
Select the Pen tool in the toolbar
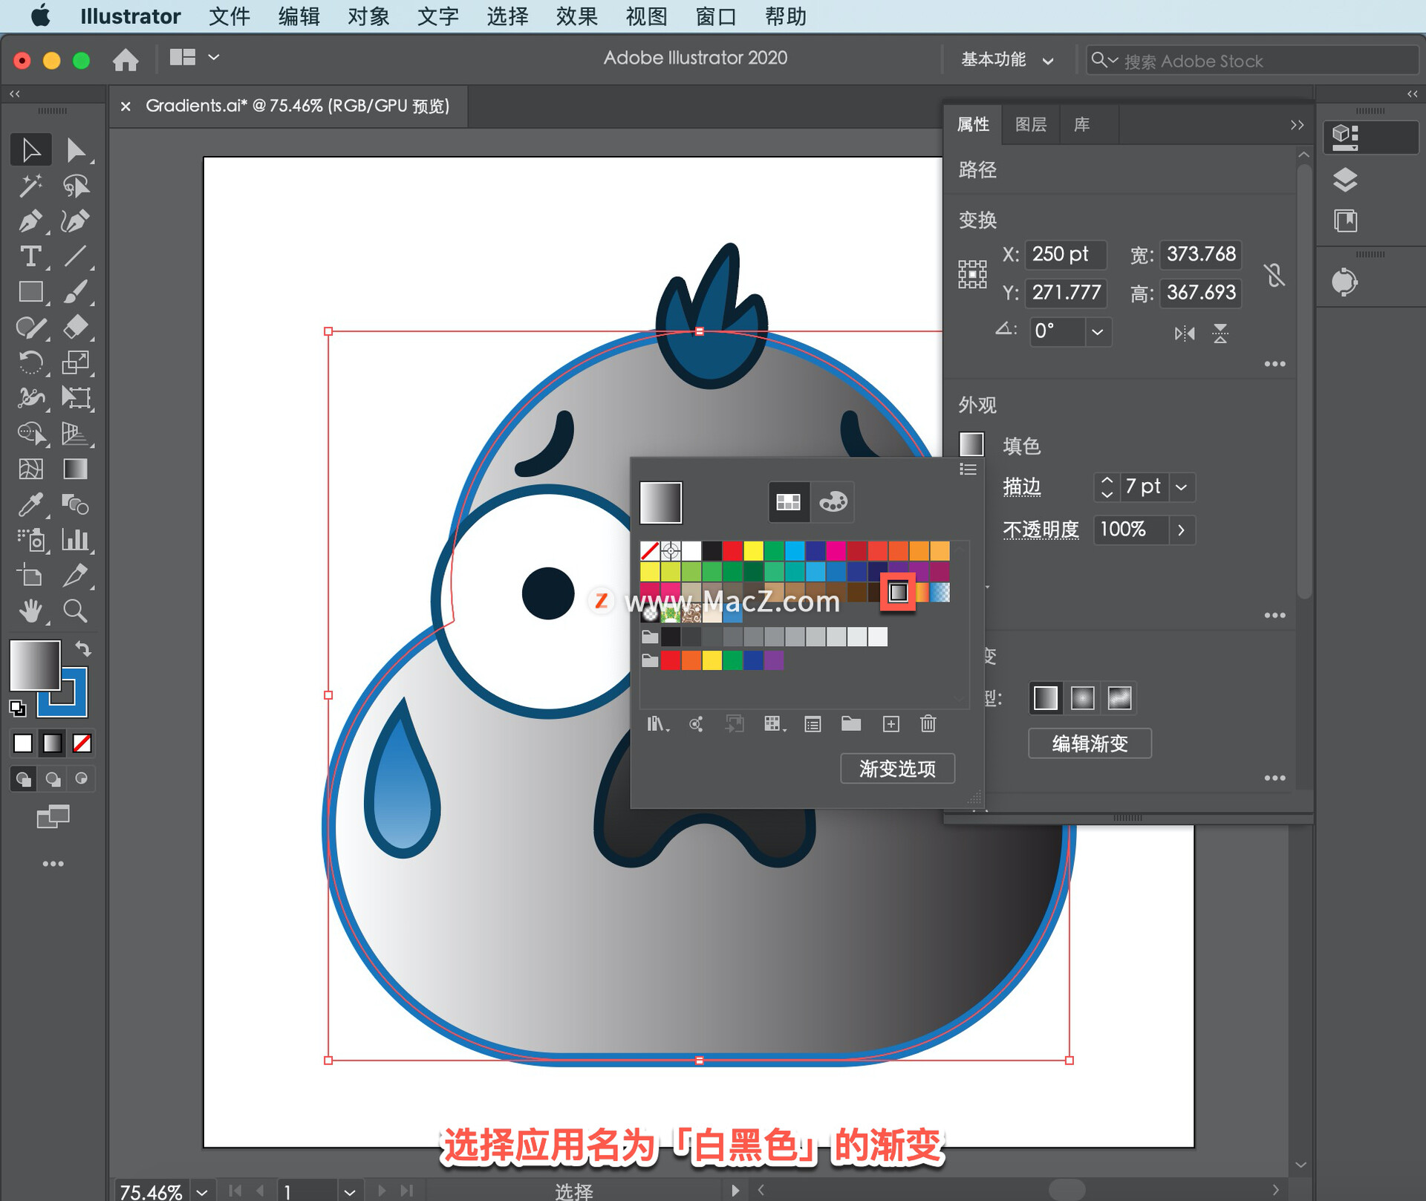pyautogui.click(x=30, y=221)
